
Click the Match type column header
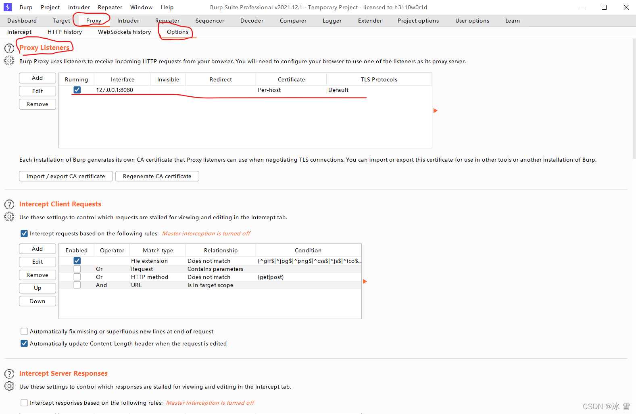click(158, 250)
